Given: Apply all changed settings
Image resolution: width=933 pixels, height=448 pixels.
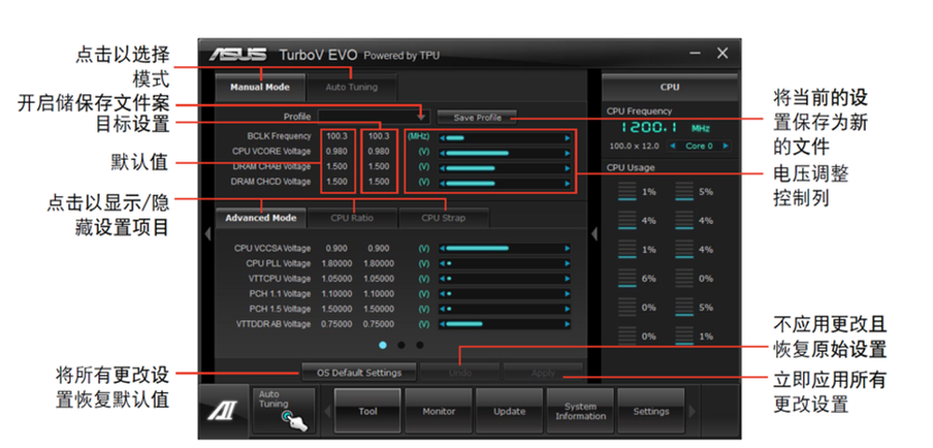Looking at the screenshot, I should (x=543, y=373).
